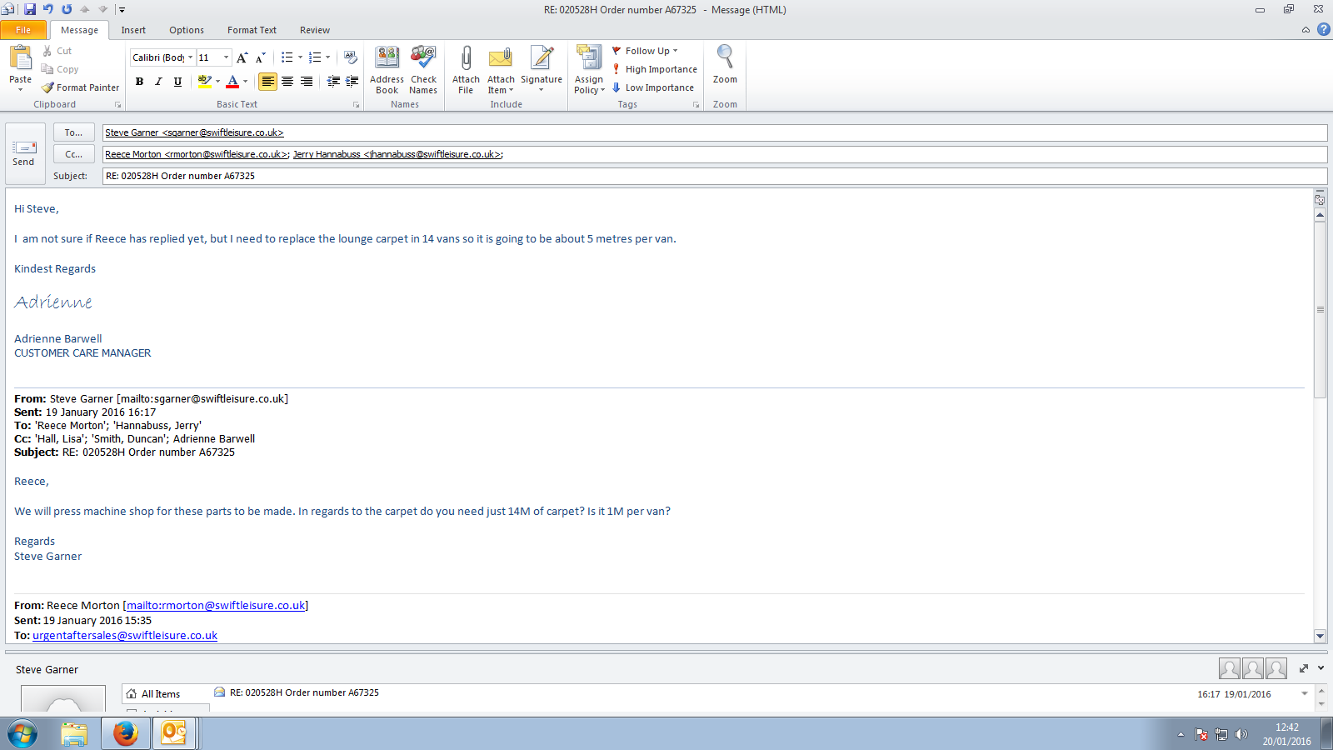Expand the Signature dropdown menu
The width and height of the screenshot is (1333, 750).
pyautogui.click(x=542, y=90)
